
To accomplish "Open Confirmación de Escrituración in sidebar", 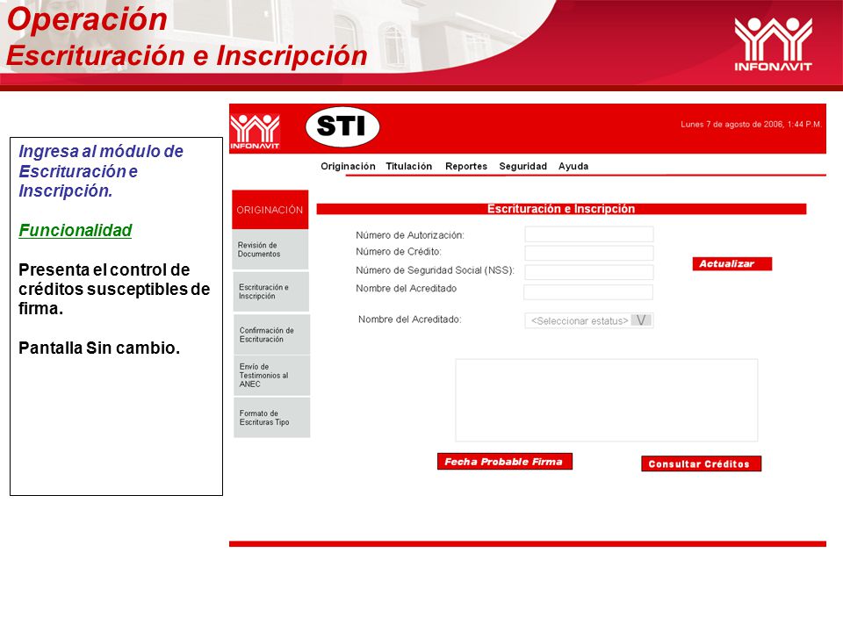I will pyautogui.click(x=271, y=334).
